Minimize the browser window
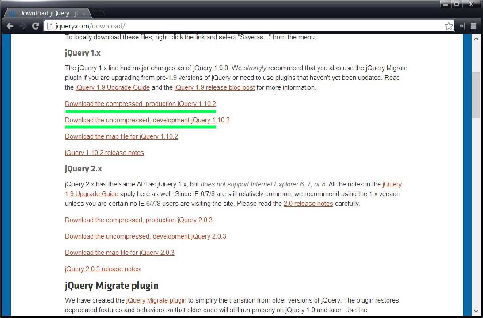 pyautogui.click(x=445, y=4)
